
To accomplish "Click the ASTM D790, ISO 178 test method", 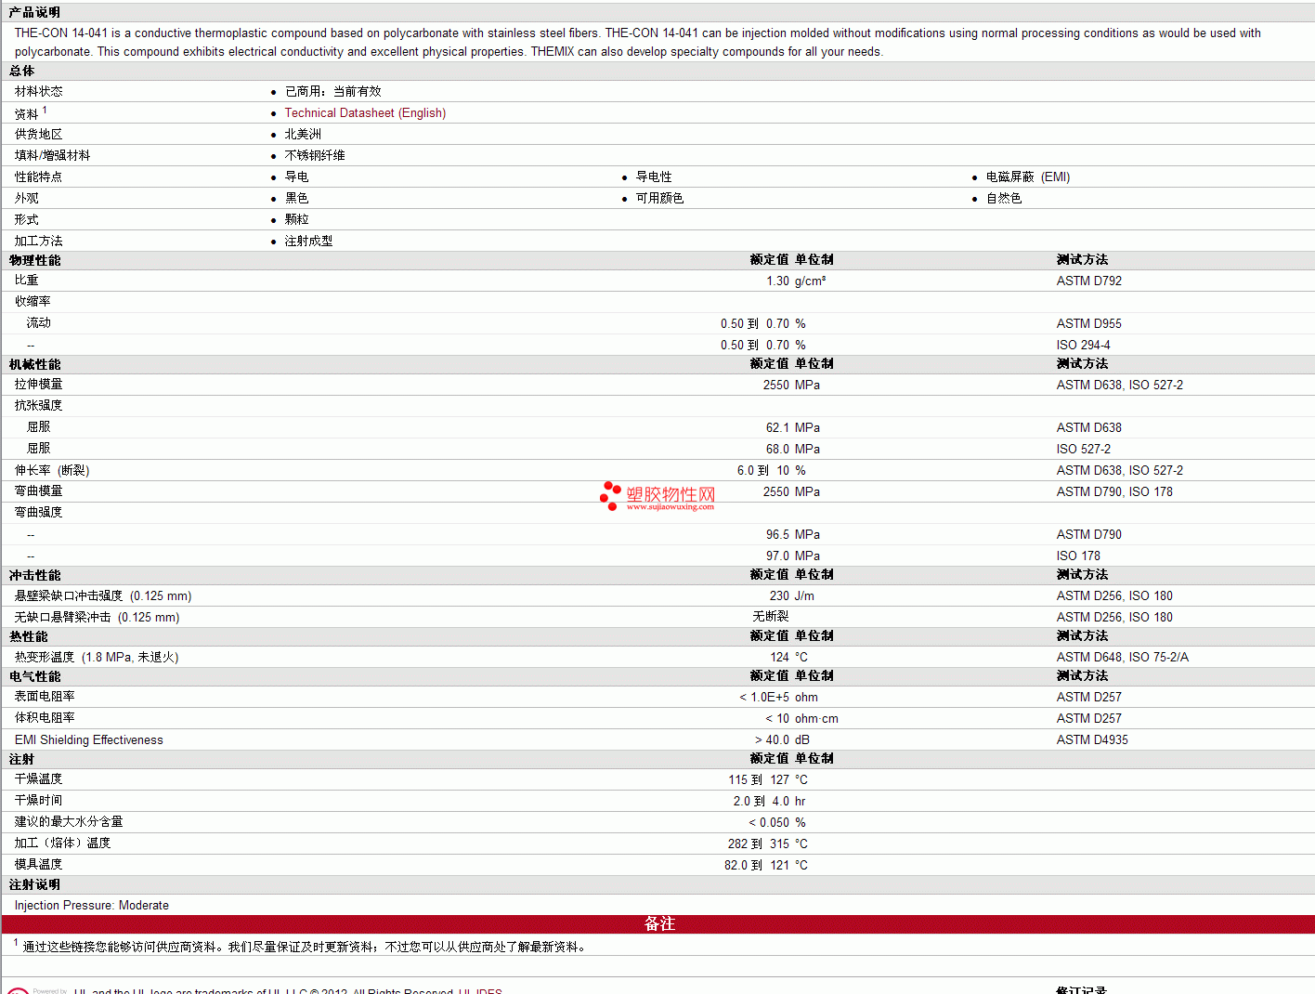I will pyautogui.click(x=1114, y=491).
